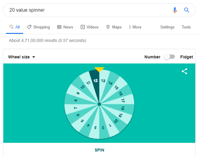Click the Maps pin icon
Screen dimensions: 201x156
108,27
